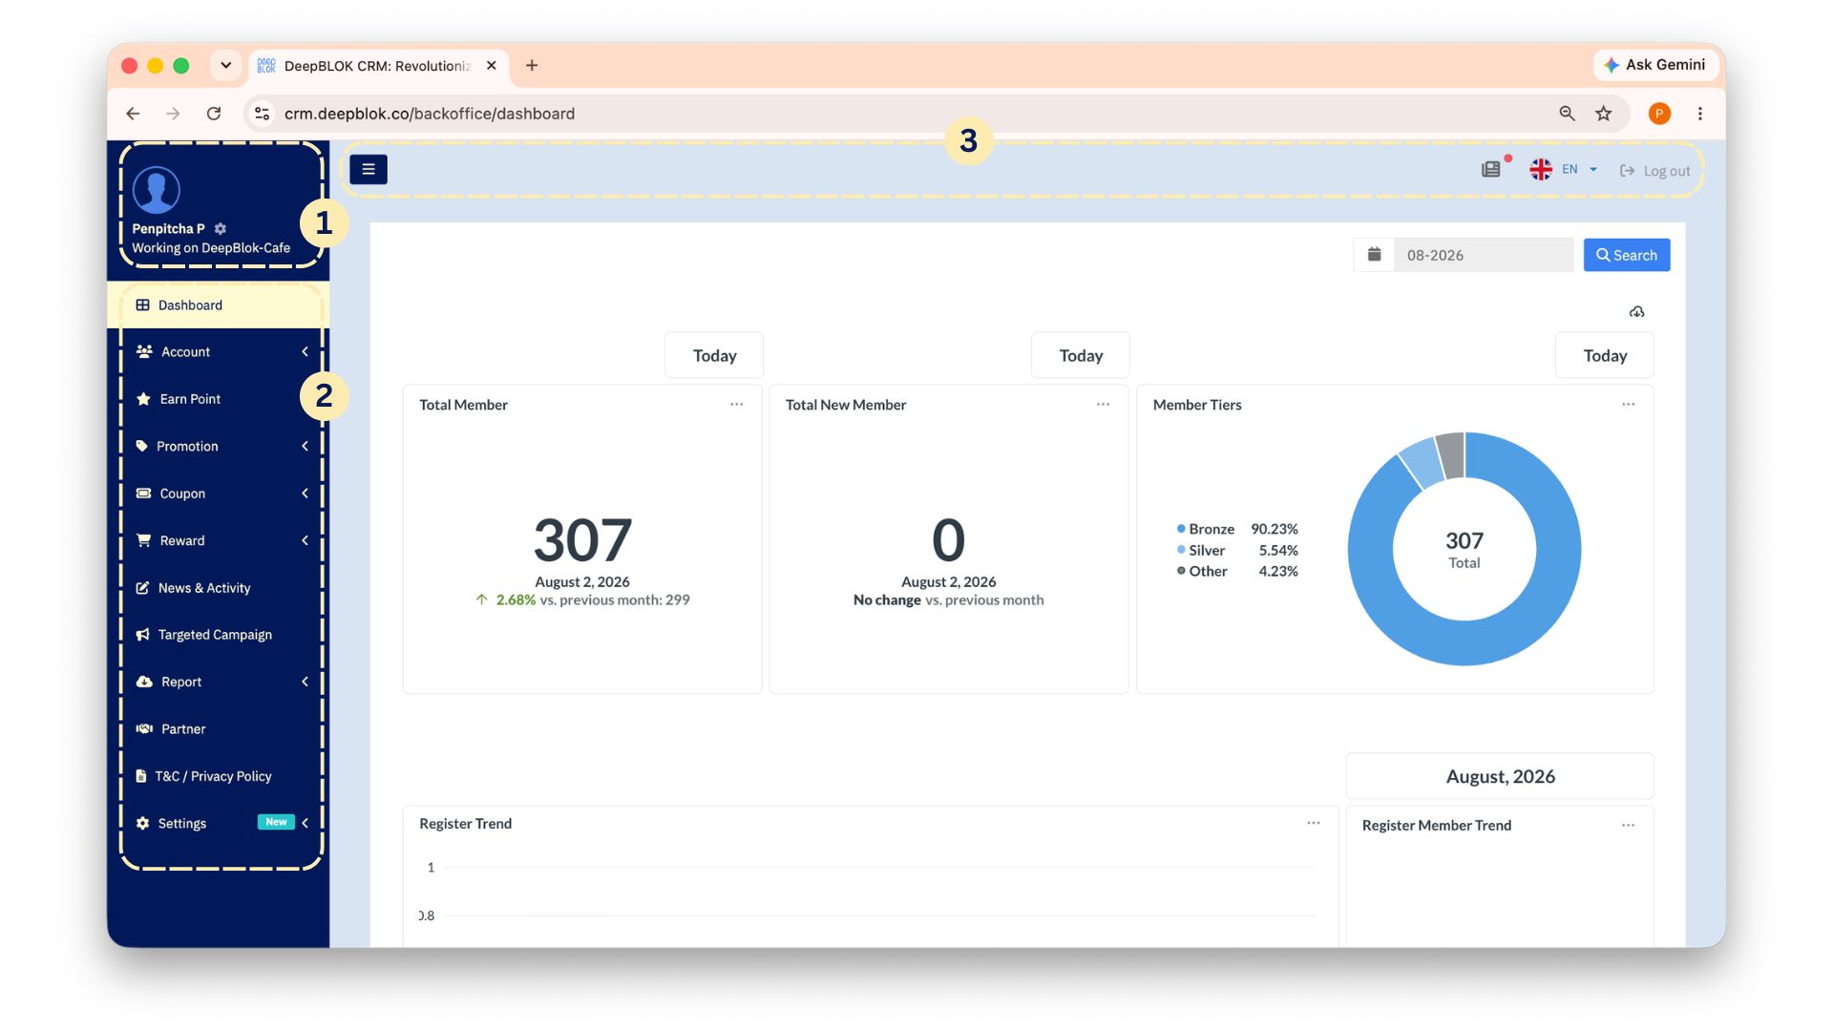Viewport: 1833px width, 1031px height.
Task: Open Total Member card options ellipsis
Action: 737,405
